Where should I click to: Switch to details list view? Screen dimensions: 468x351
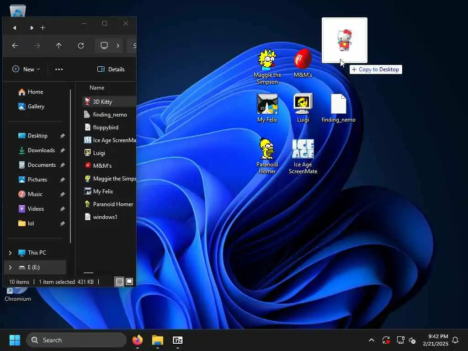click(119, 282)
